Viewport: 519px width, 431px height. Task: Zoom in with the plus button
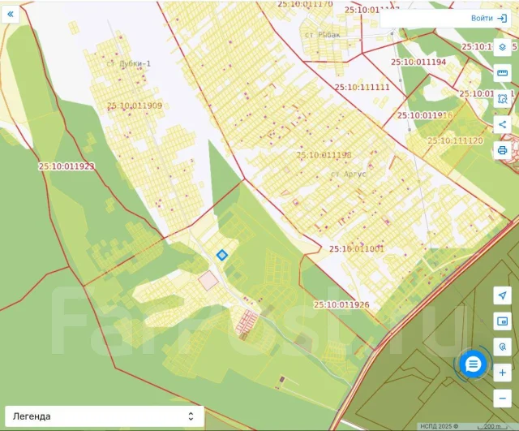502,373
